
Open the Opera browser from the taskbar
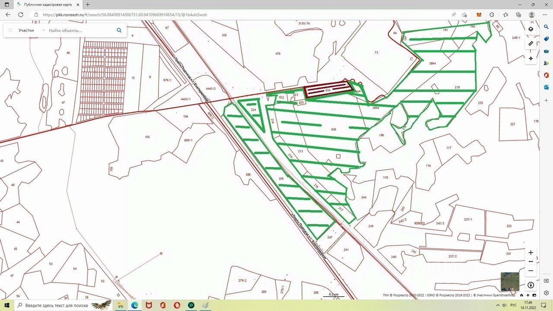point(177,305)
